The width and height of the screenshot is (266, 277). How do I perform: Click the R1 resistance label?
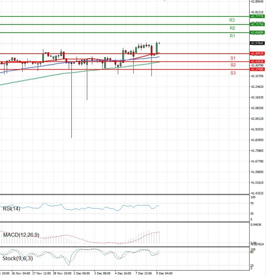pos(232,36)
